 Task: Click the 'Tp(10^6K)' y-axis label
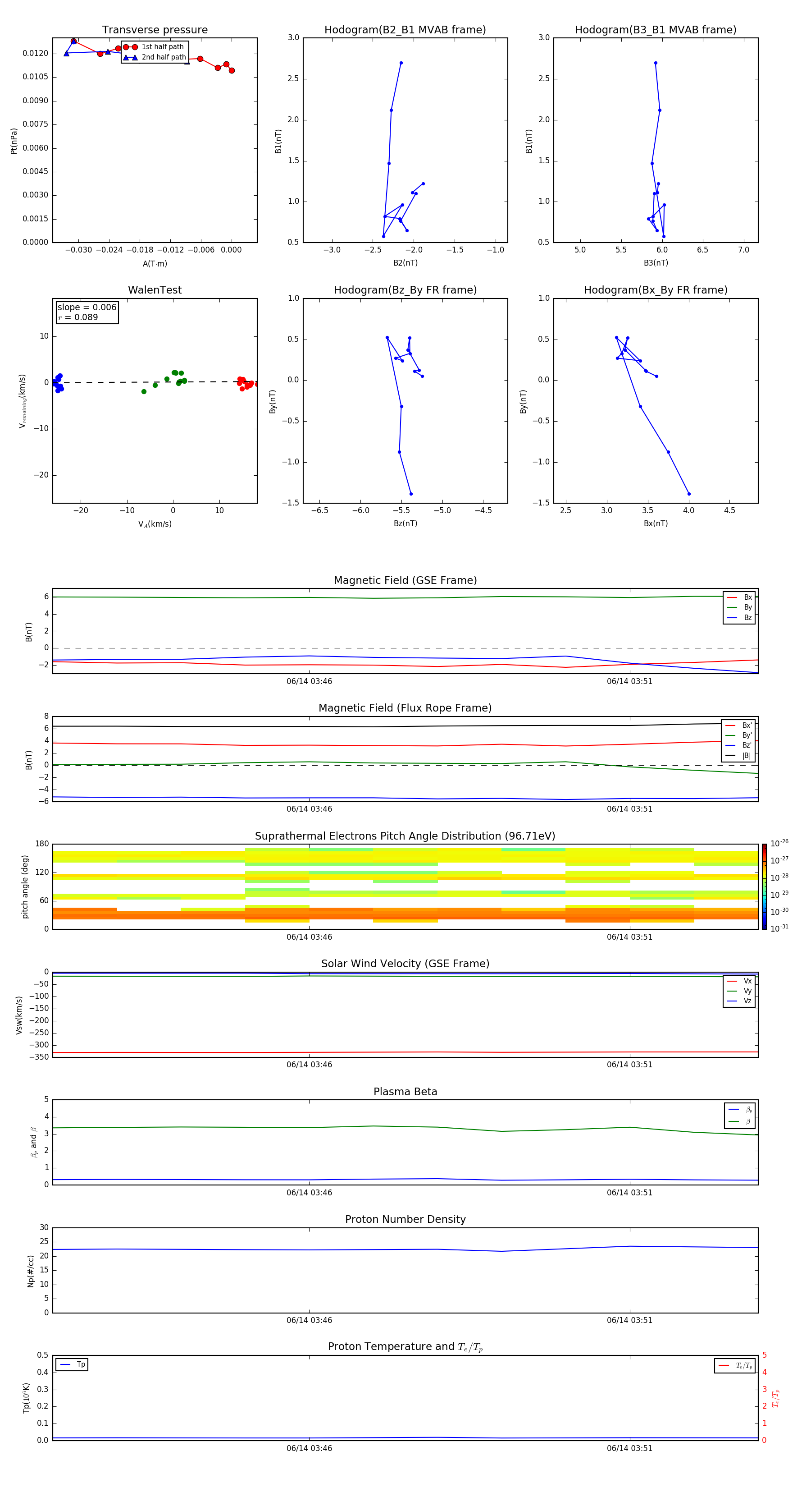click(26, 1398)
